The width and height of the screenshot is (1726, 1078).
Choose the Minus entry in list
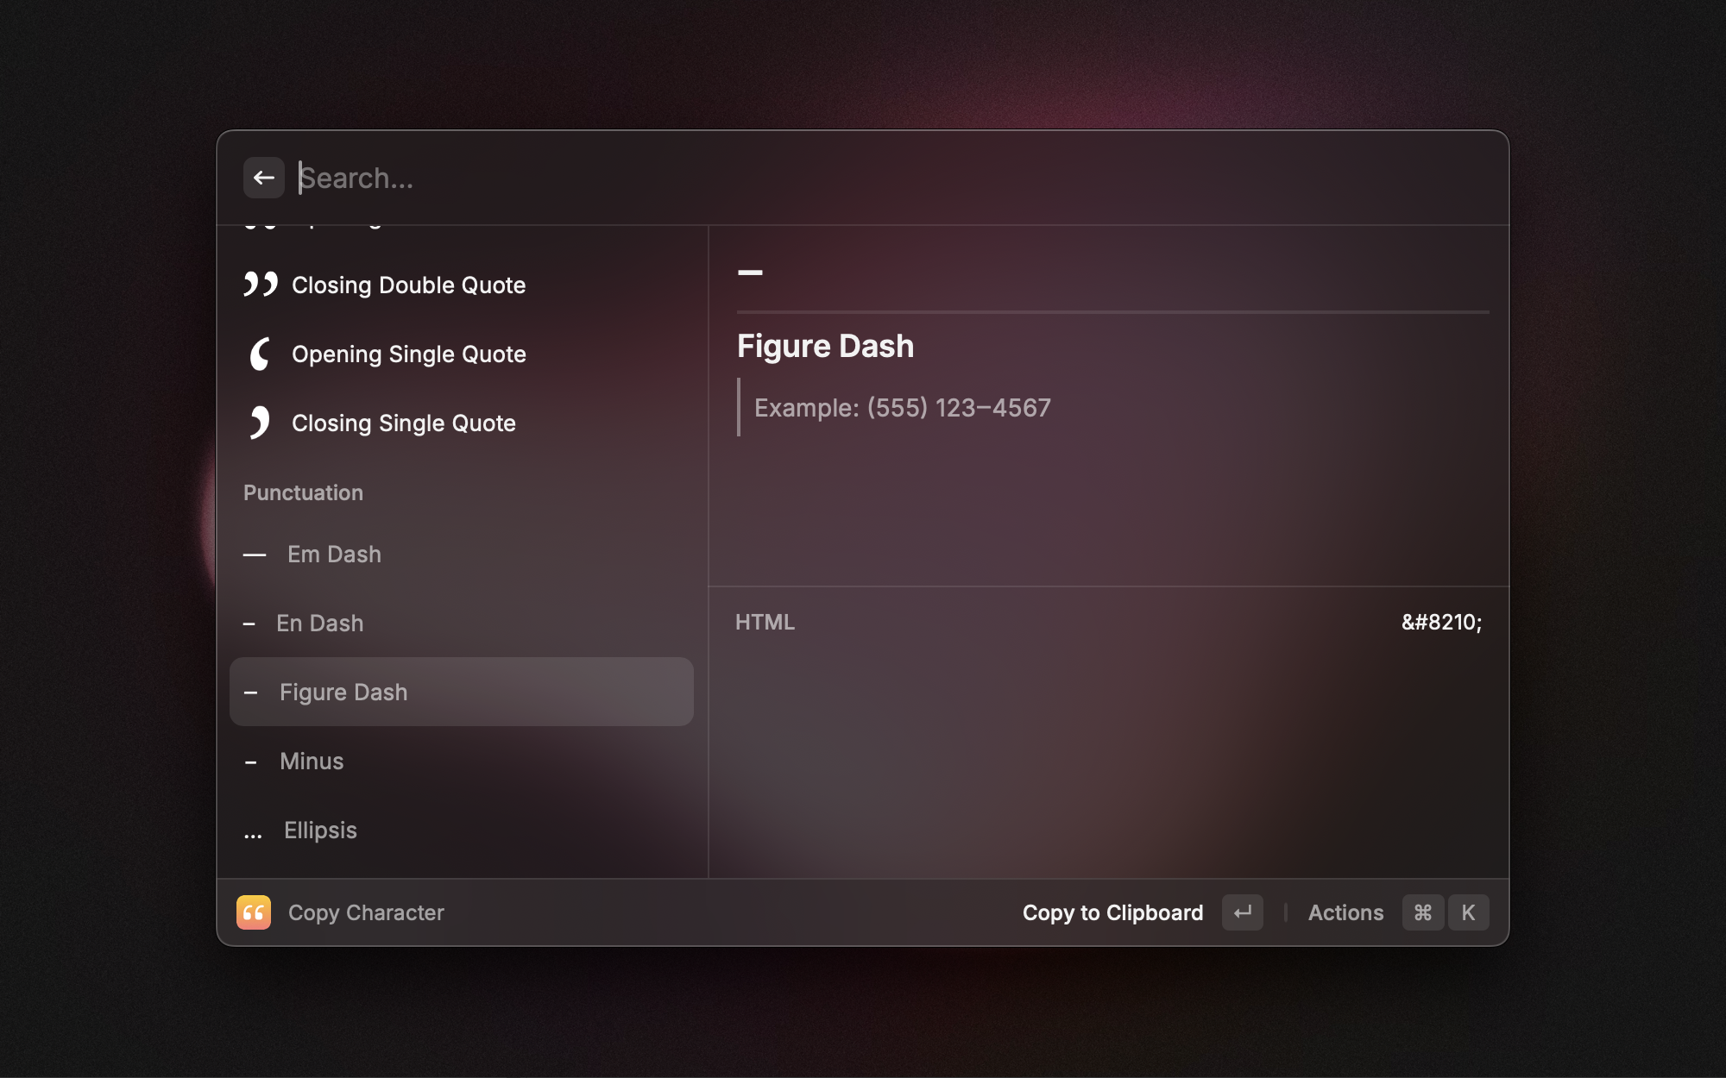pyautogui.click(x=312, y=761)
